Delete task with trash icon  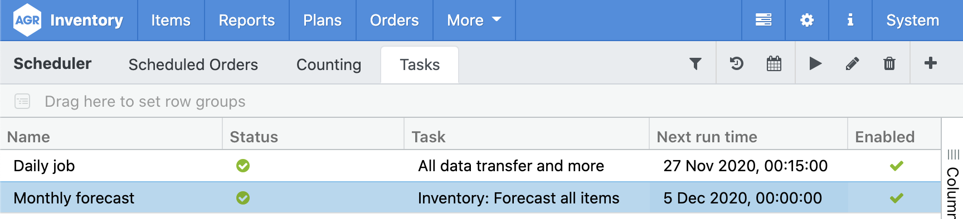[x=889, y=63]
